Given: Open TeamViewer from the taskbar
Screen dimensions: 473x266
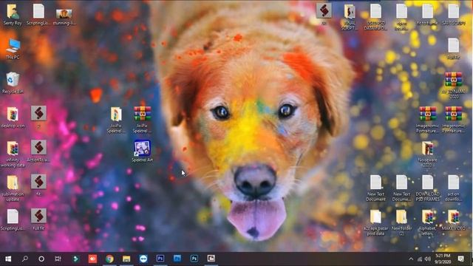Looking at the screenshot, I should click(x=143, y=259).
